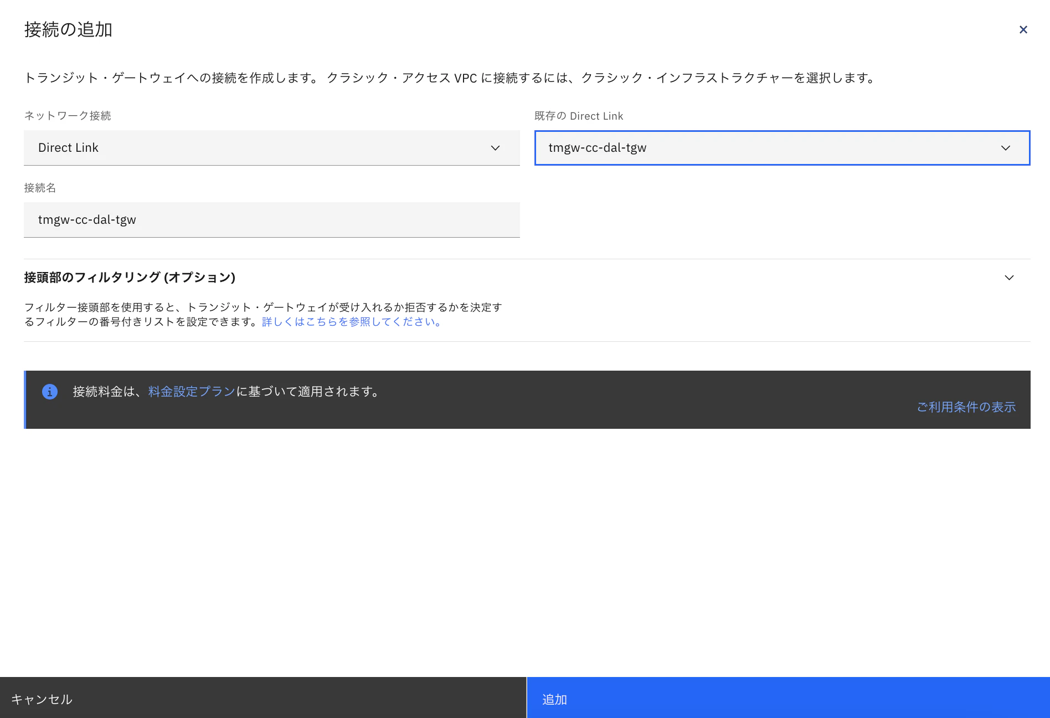The height and width of the screenshot is (718, 1050).
Task: Click the ネットワーク接続 field label
Action: pos(68,116)
